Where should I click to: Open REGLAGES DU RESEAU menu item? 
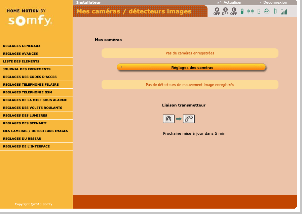(x=22, y=139)
